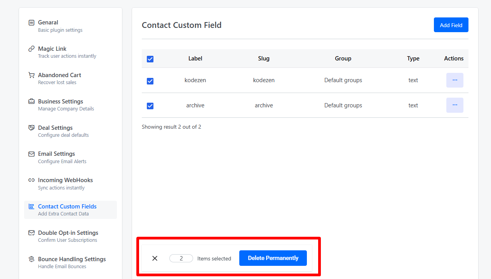Click "Showing result 2 out of 2" text
Viewport: 491px width, 279px height.
point(171,127)
